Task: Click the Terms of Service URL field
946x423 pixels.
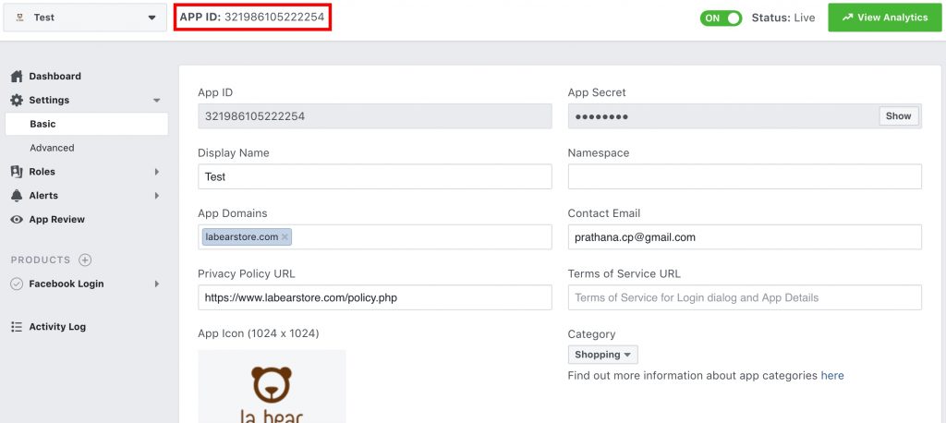Action: tap(745, 297)
